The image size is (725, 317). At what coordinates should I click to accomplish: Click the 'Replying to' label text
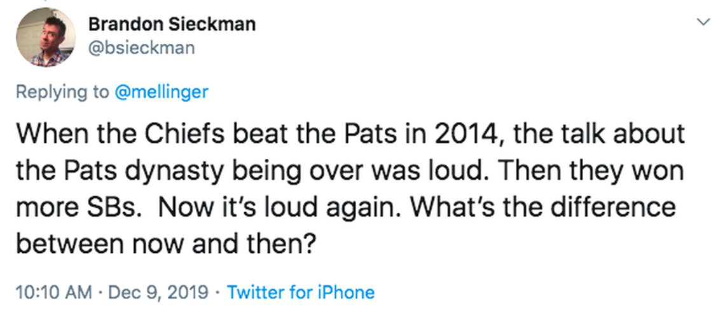[x=62, y=91]
